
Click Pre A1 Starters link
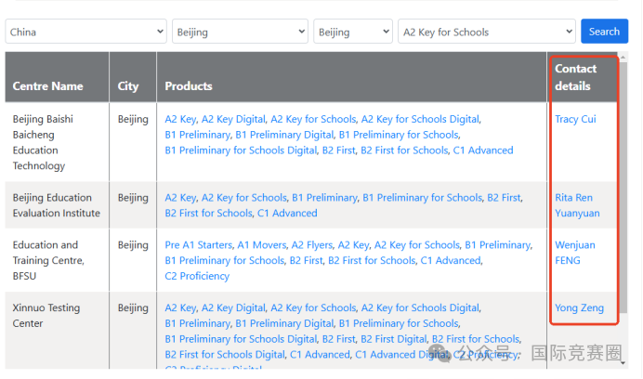pos(199,245)
